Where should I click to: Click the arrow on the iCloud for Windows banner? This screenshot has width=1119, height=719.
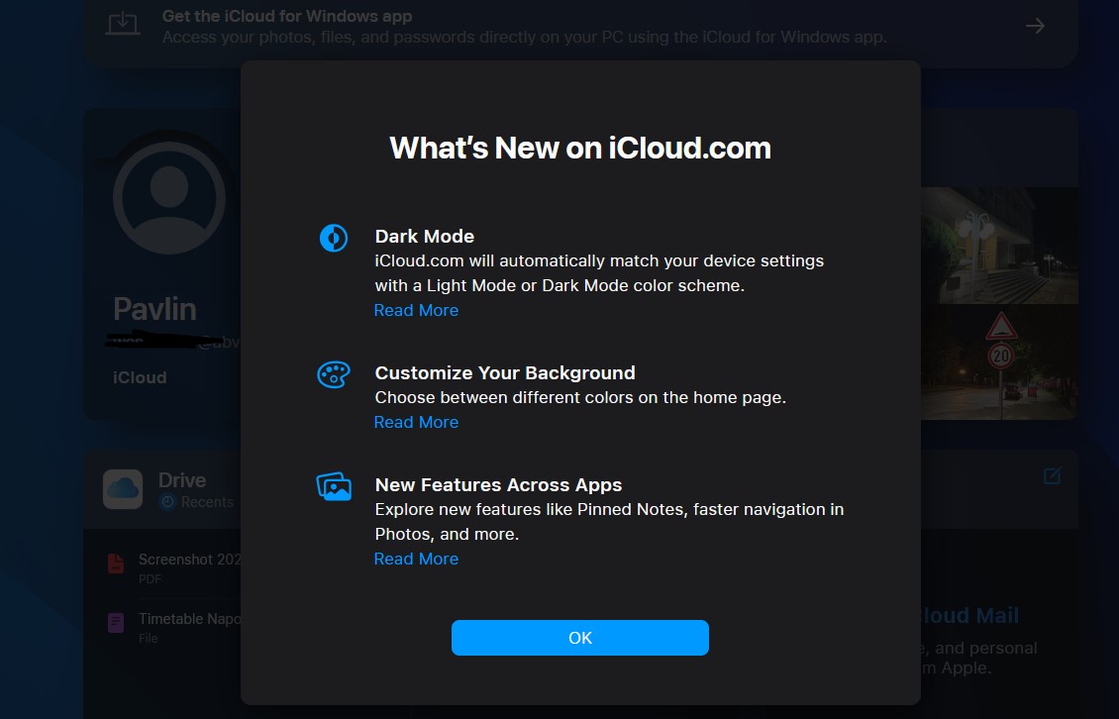(x=1035, y=27)
